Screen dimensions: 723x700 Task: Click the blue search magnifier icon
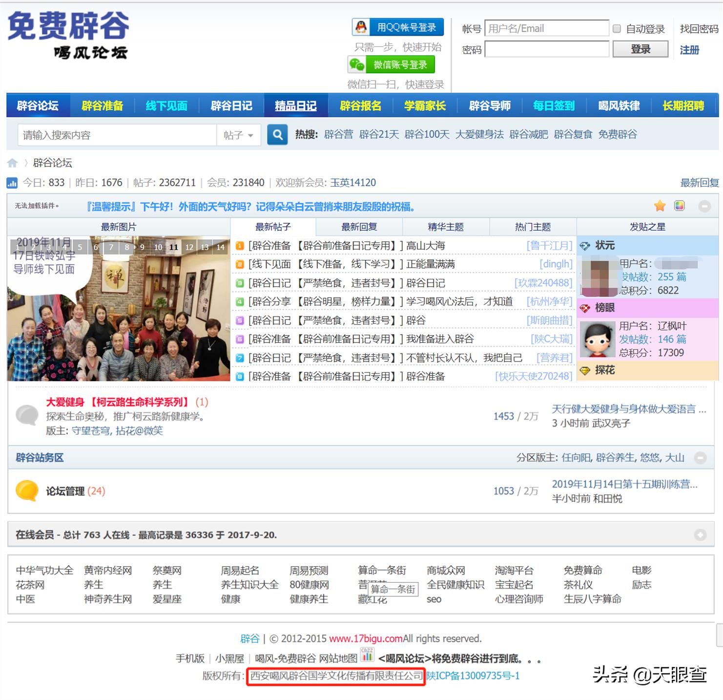click(277, 135)
